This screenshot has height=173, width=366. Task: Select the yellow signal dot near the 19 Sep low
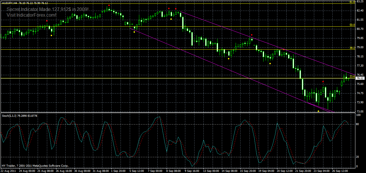(270, 63)
